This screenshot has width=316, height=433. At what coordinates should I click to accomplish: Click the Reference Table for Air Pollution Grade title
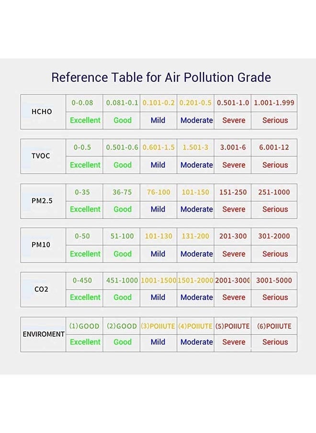161,78
